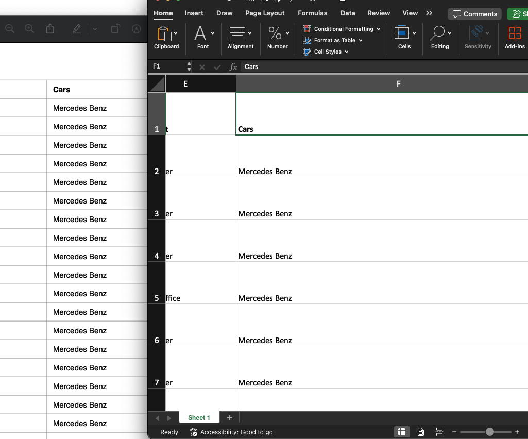Add a new sheet with plus button
528x439 pixels.
[230, 418]
